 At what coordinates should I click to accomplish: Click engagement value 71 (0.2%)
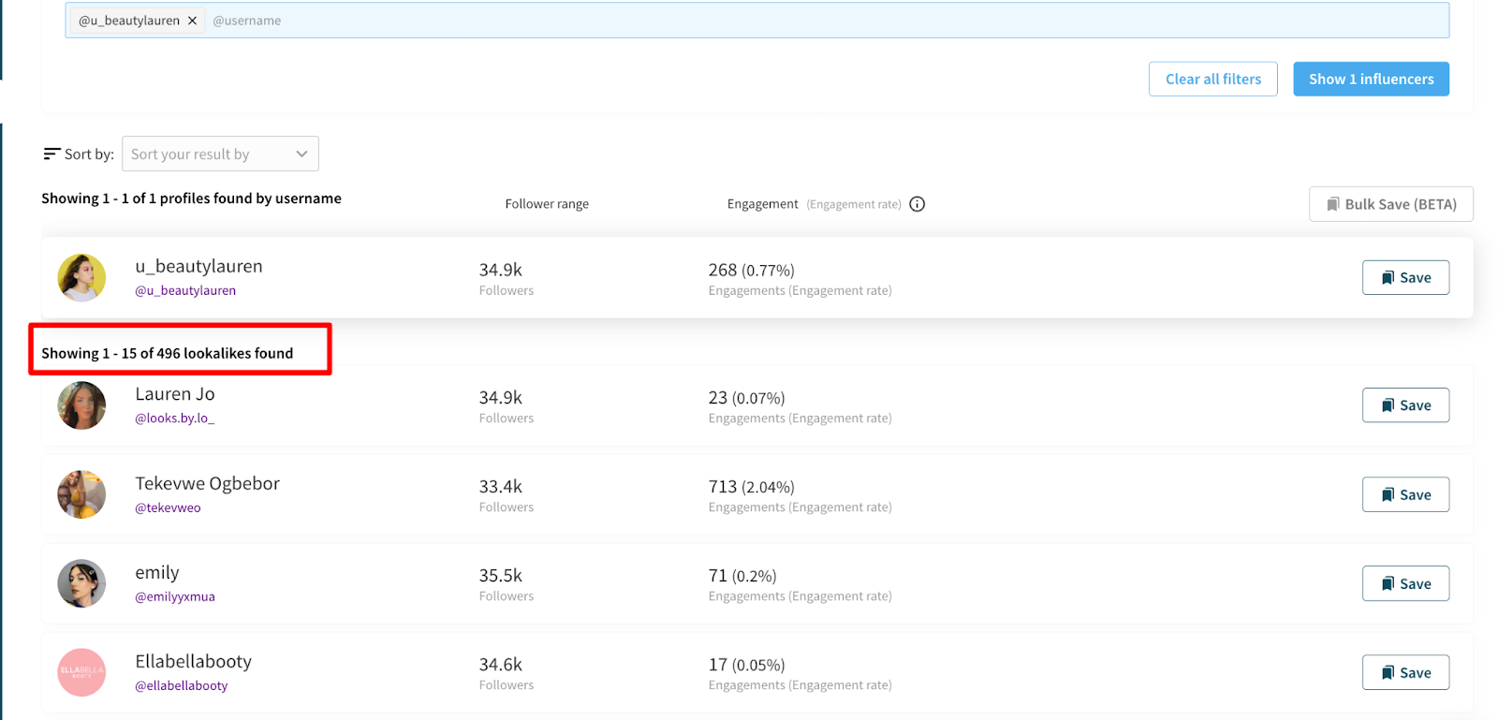(x=742, y=576)
